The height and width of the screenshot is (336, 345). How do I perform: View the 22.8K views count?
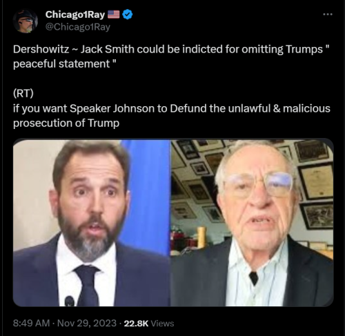tap(136, 324)
